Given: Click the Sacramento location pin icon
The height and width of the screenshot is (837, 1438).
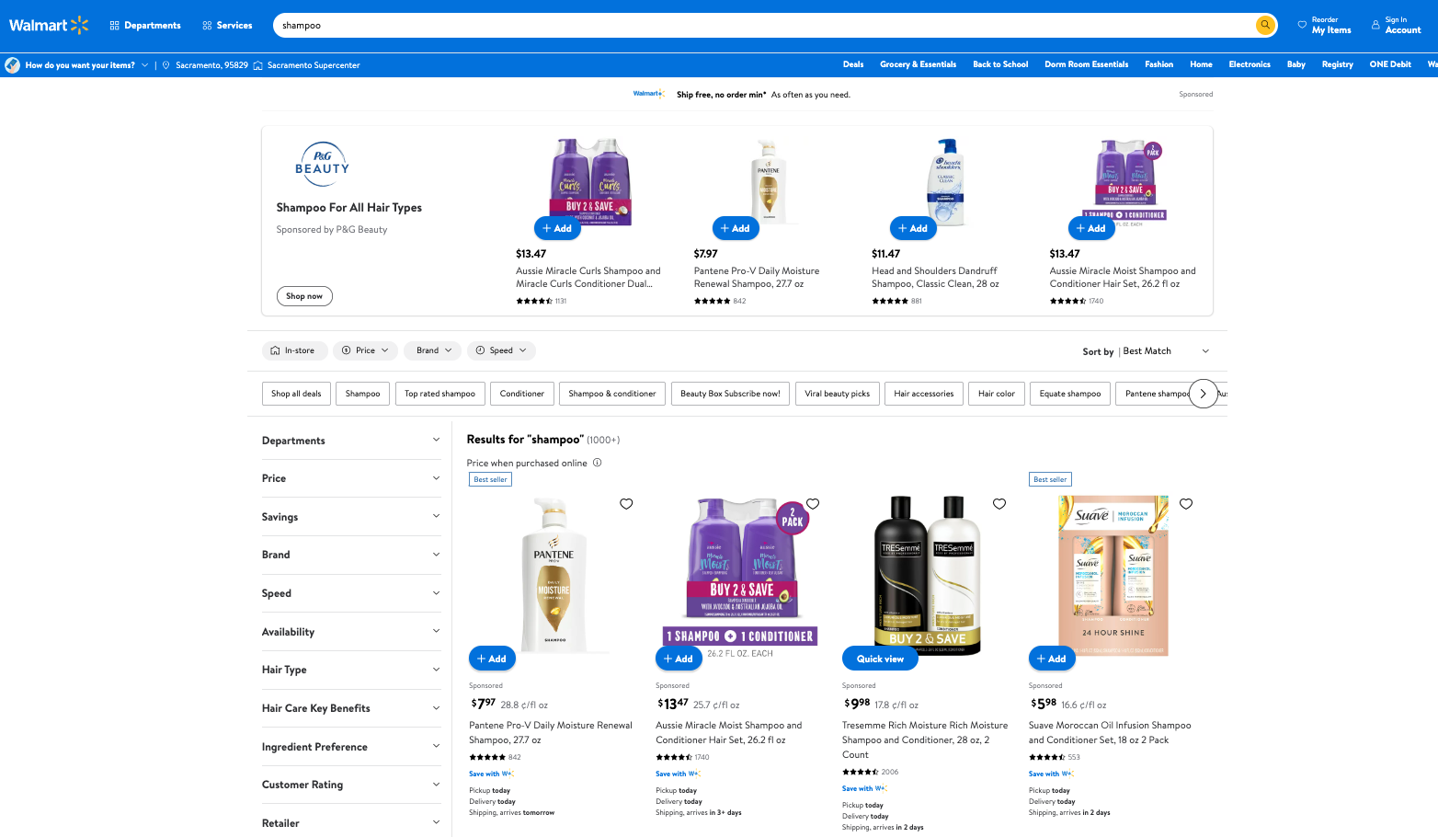Looking at the screenshot, I should point(165,65).
